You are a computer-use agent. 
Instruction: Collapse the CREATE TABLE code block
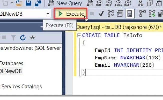point(79,35)
